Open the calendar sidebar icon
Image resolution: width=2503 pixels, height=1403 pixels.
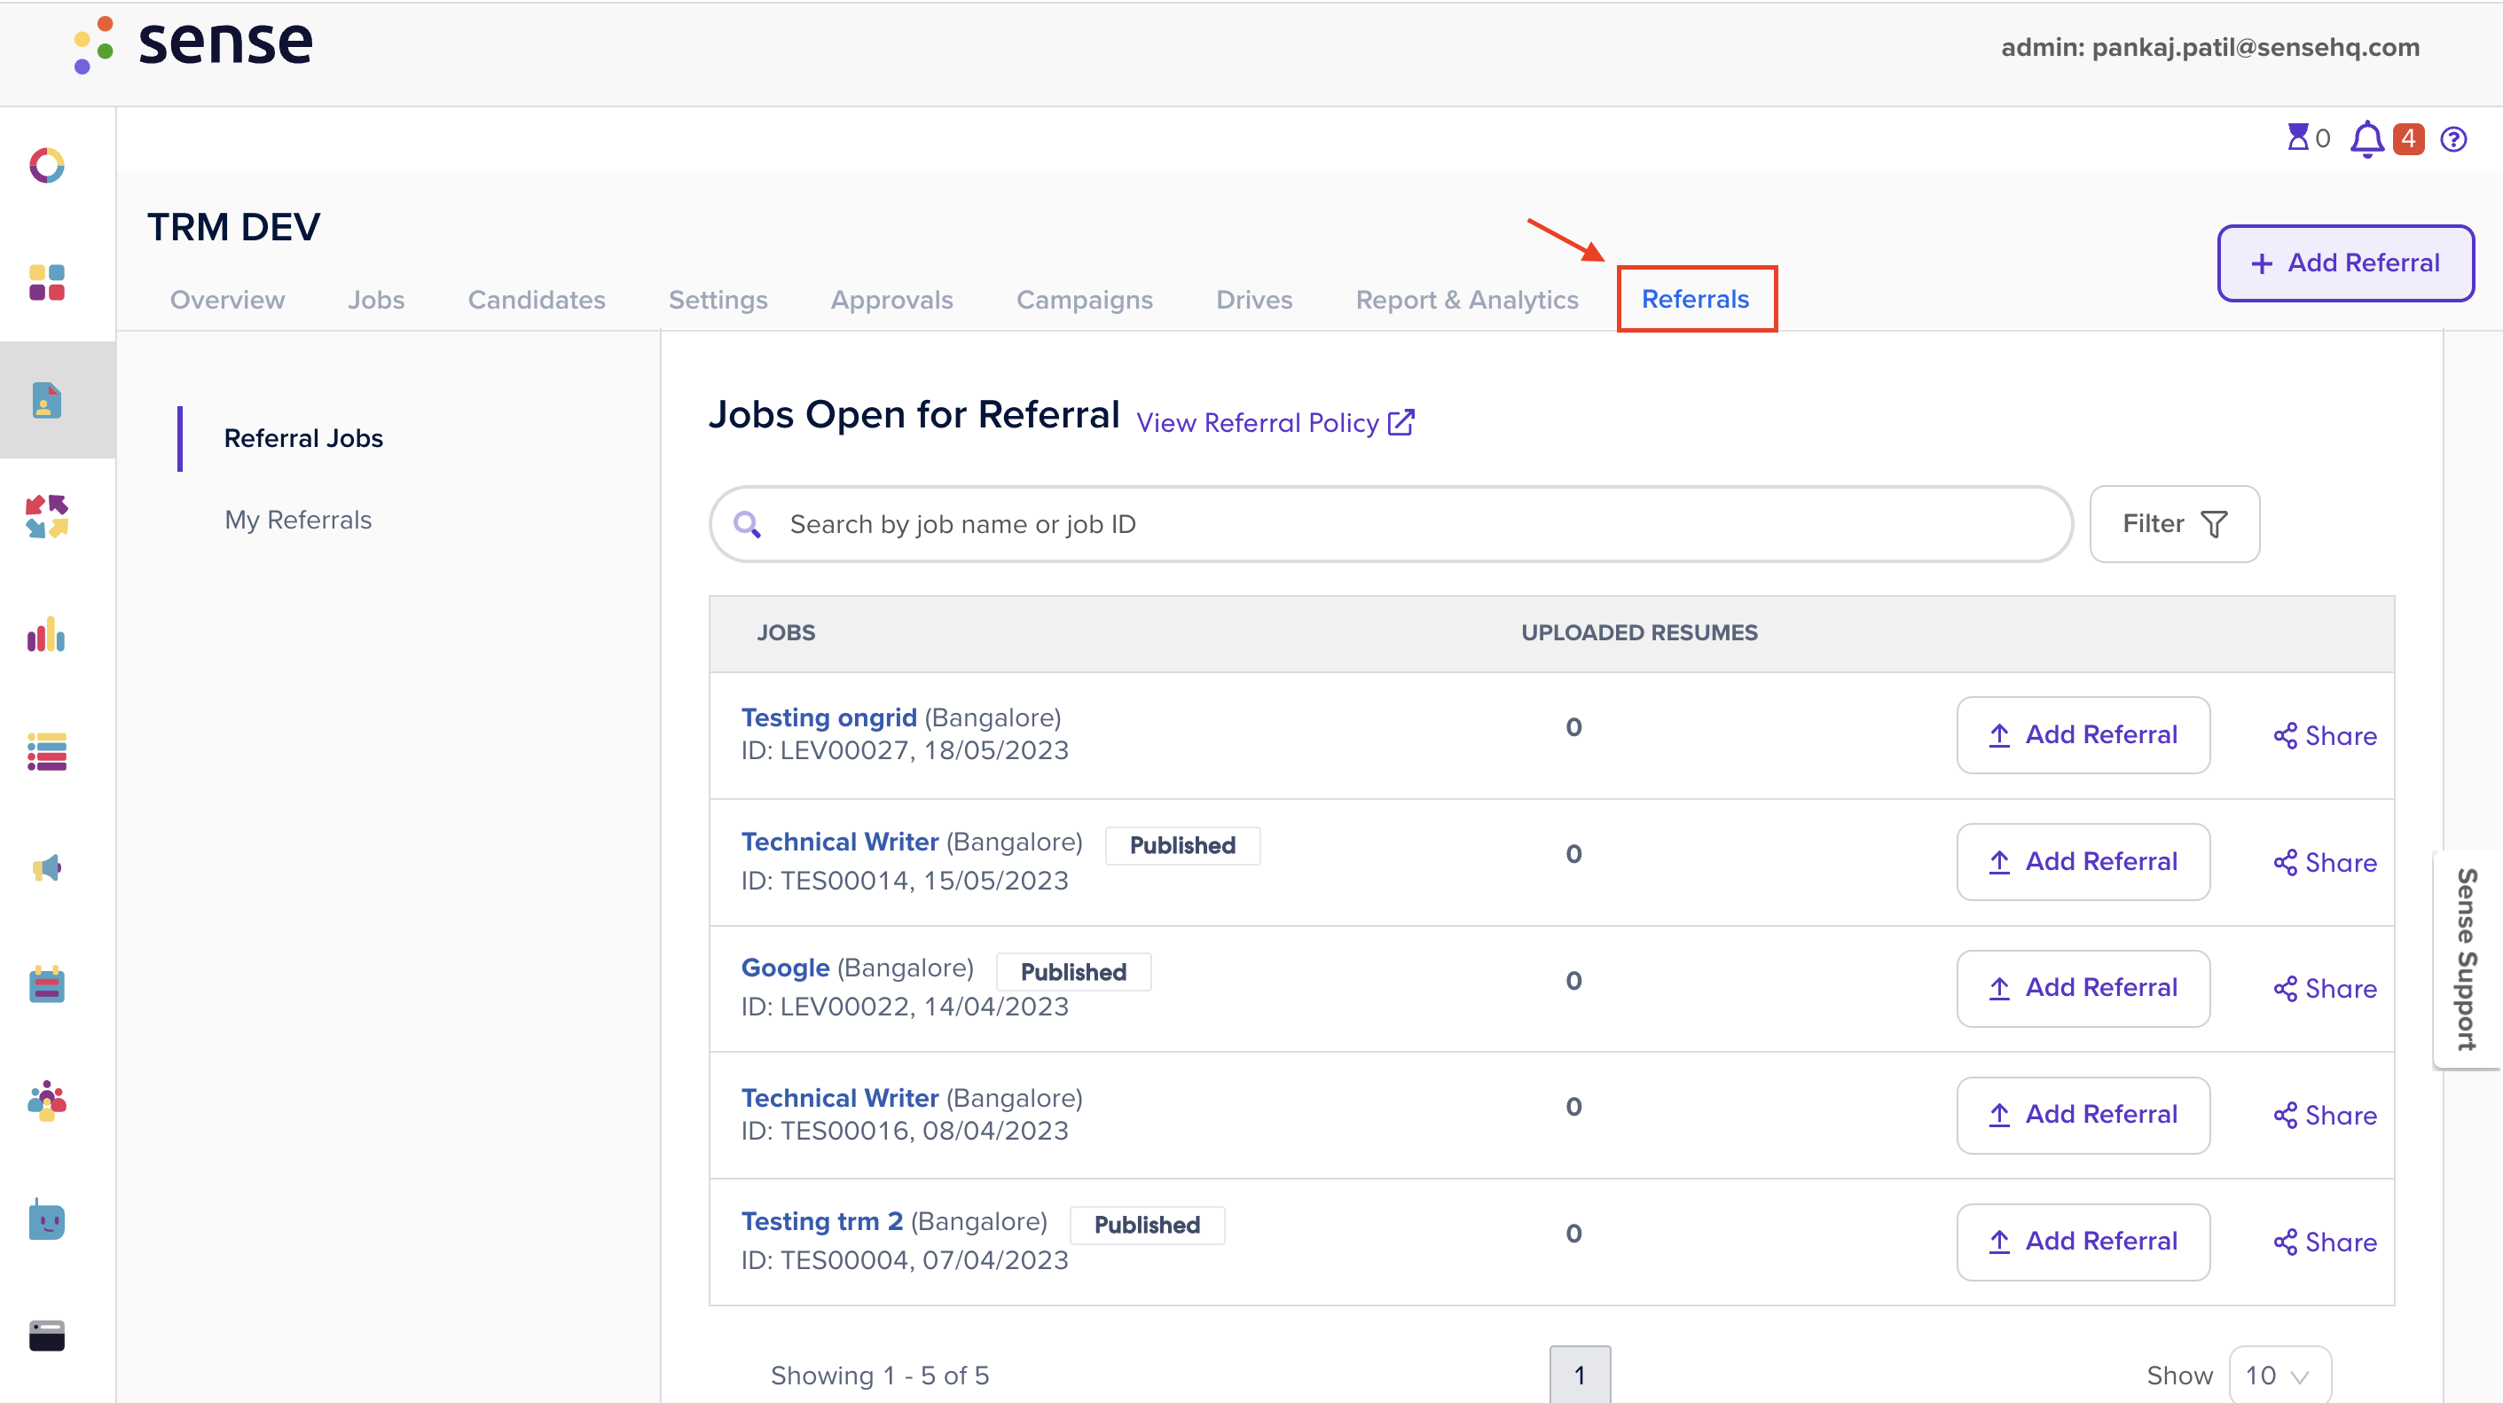pos(47,984)
